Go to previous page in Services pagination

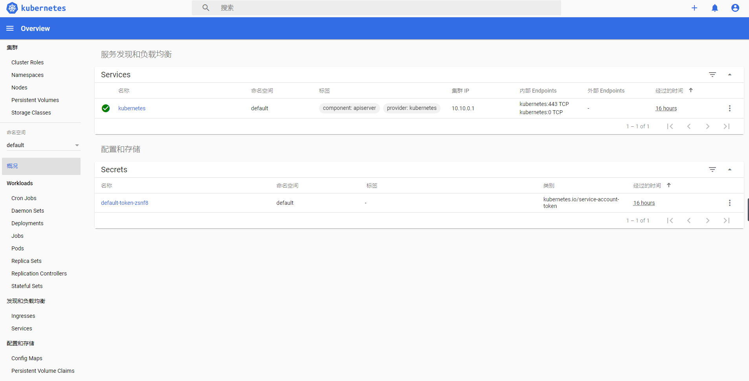(689, 126)
